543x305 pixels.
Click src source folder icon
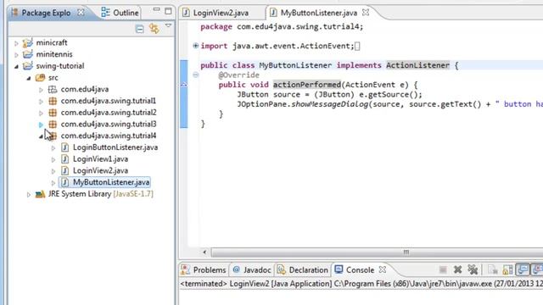40,77
